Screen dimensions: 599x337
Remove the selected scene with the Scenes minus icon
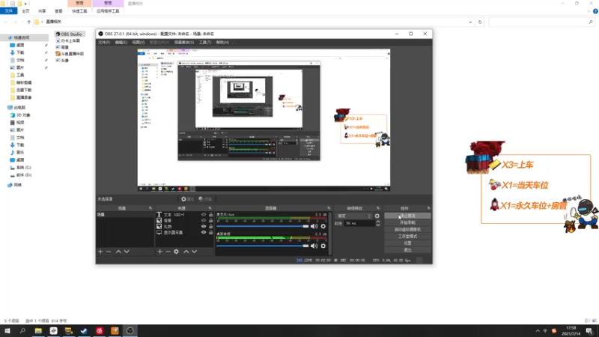pyautogui.click(x=109, y=252)
